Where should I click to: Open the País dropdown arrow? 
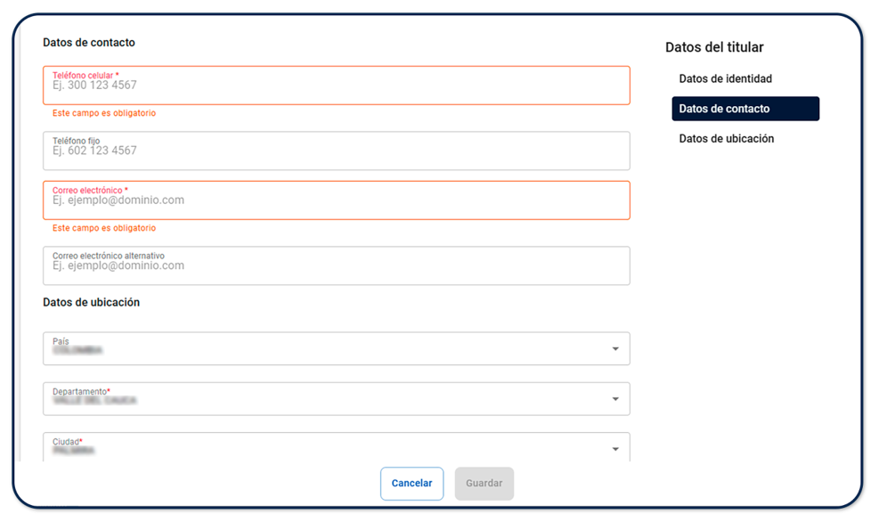614,349
